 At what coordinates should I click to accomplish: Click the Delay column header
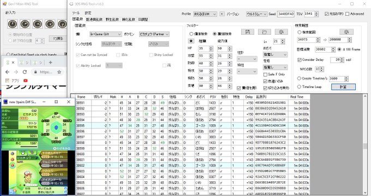pyautogui.click(x=249, y=97)
